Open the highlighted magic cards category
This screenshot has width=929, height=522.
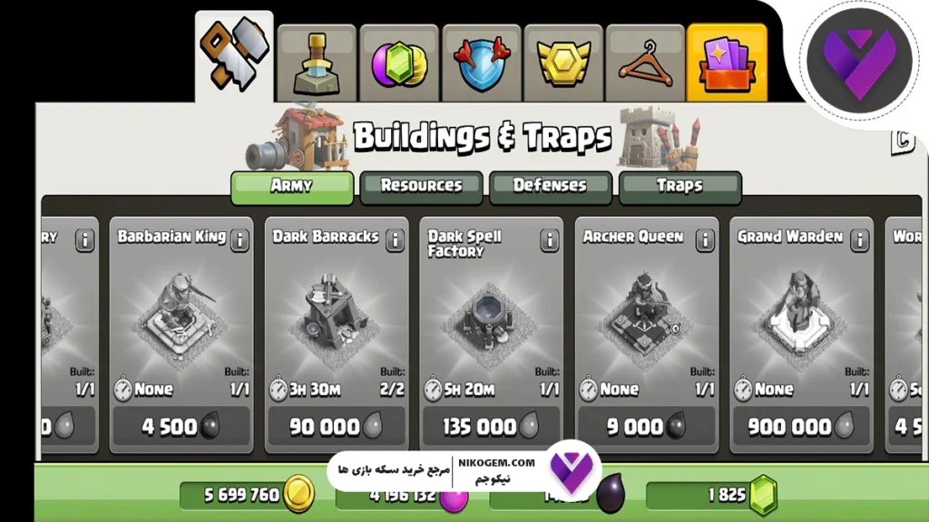pos(727,63)
